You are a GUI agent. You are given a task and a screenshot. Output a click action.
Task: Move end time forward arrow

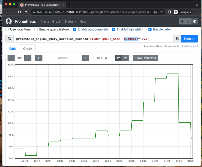coord(86,58)
